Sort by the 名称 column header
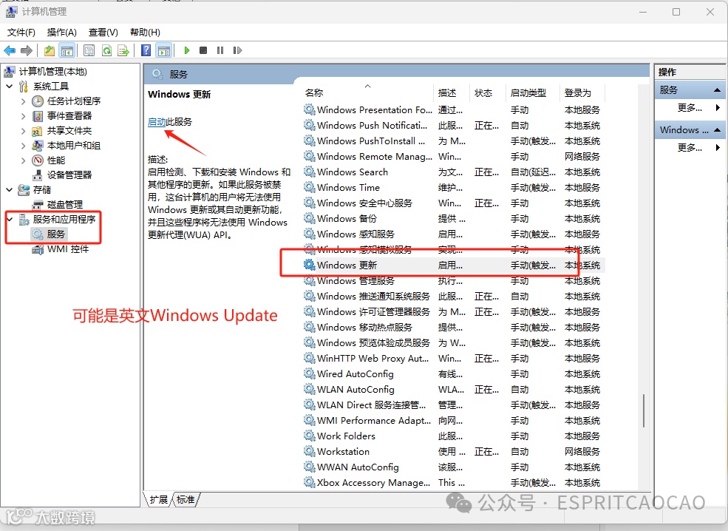728x531 pixels. pos(367,93)
